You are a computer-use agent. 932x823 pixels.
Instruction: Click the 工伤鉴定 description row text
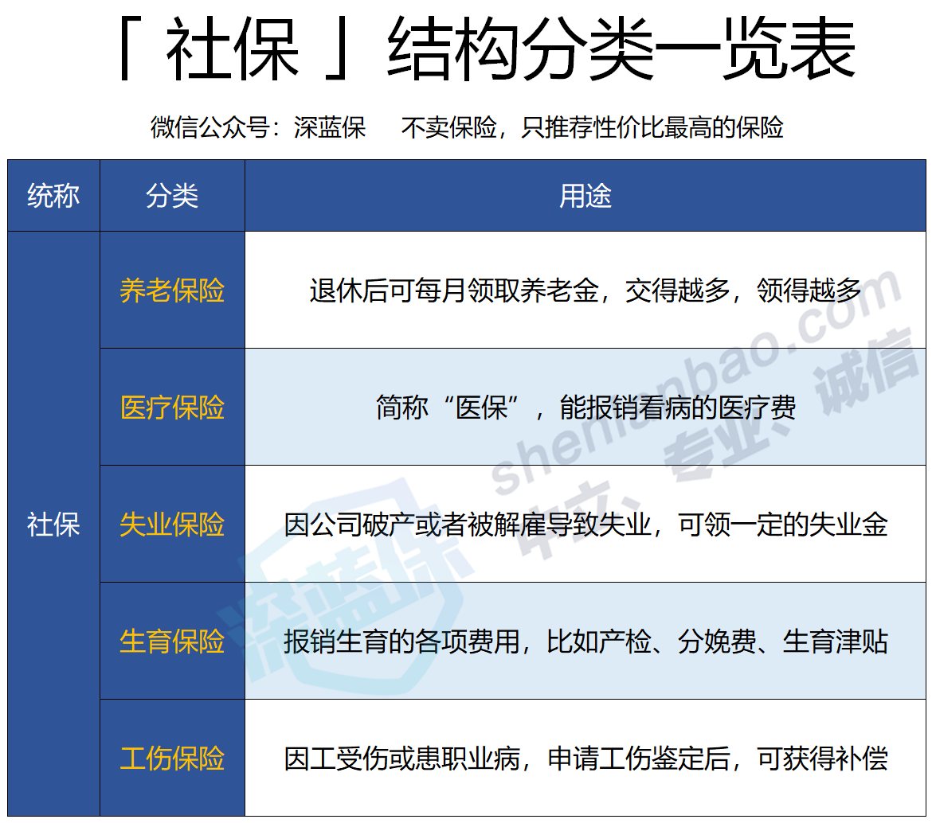585,760
